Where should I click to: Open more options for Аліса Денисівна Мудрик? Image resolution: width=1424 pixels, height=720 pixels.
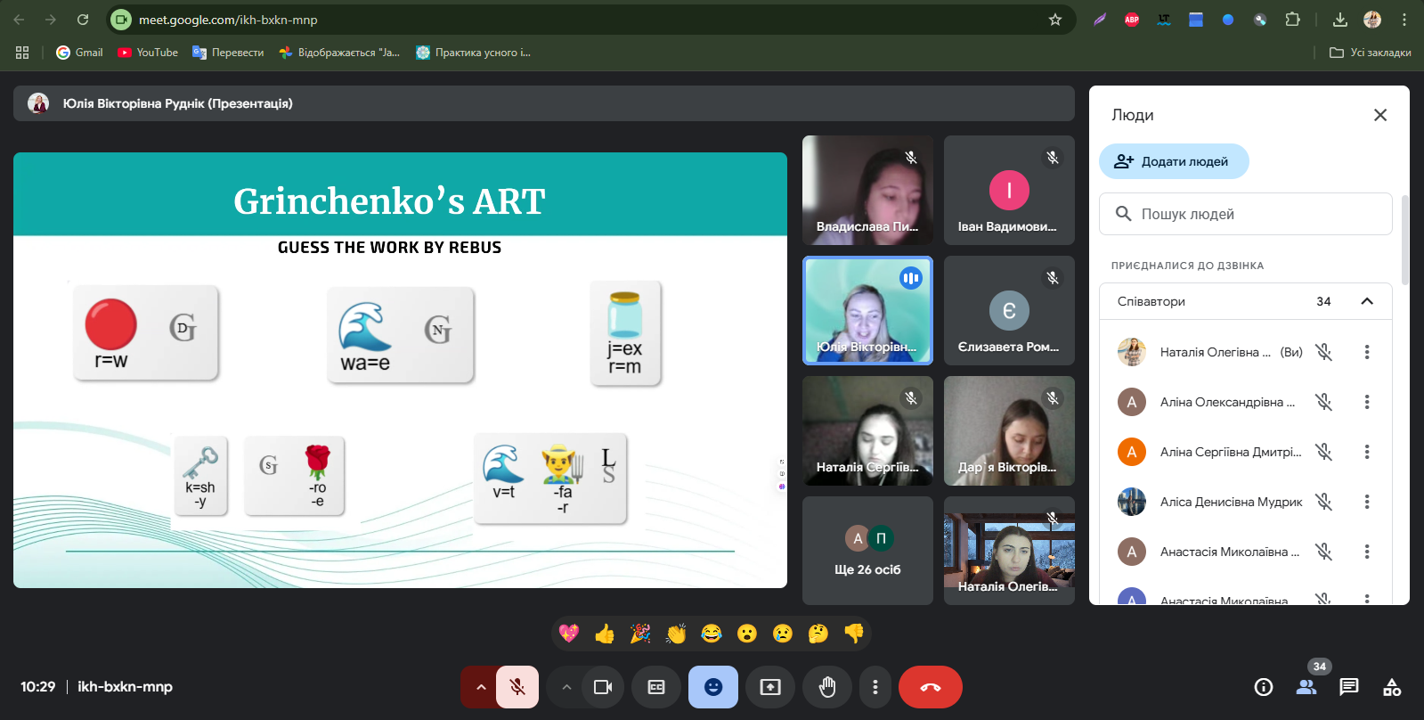tap(1367, 502)
